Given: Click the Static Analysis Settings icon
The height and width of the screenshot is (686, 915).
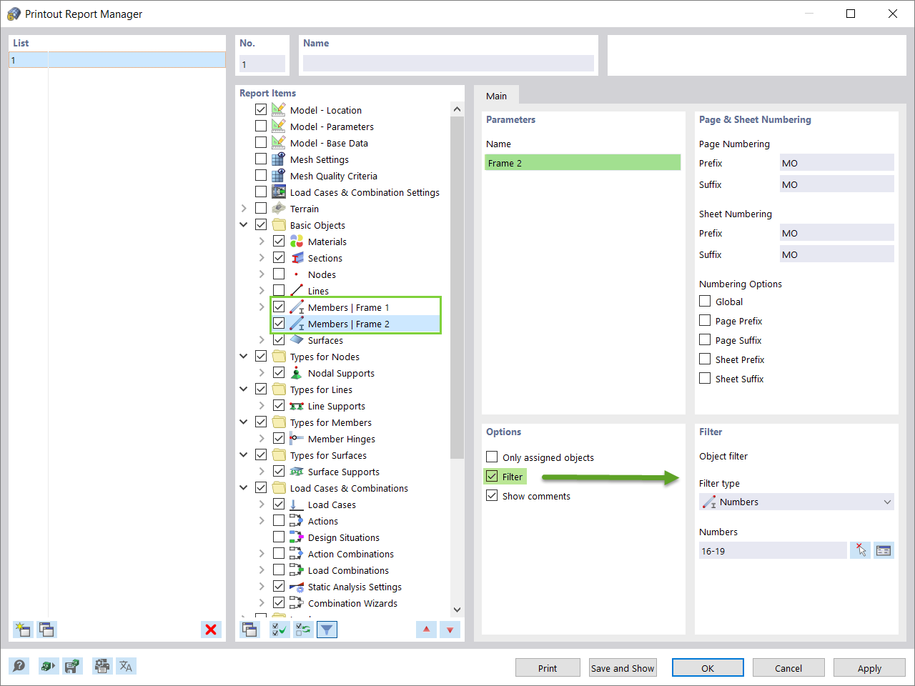Looking at the screenshot, I should point(297,587).
